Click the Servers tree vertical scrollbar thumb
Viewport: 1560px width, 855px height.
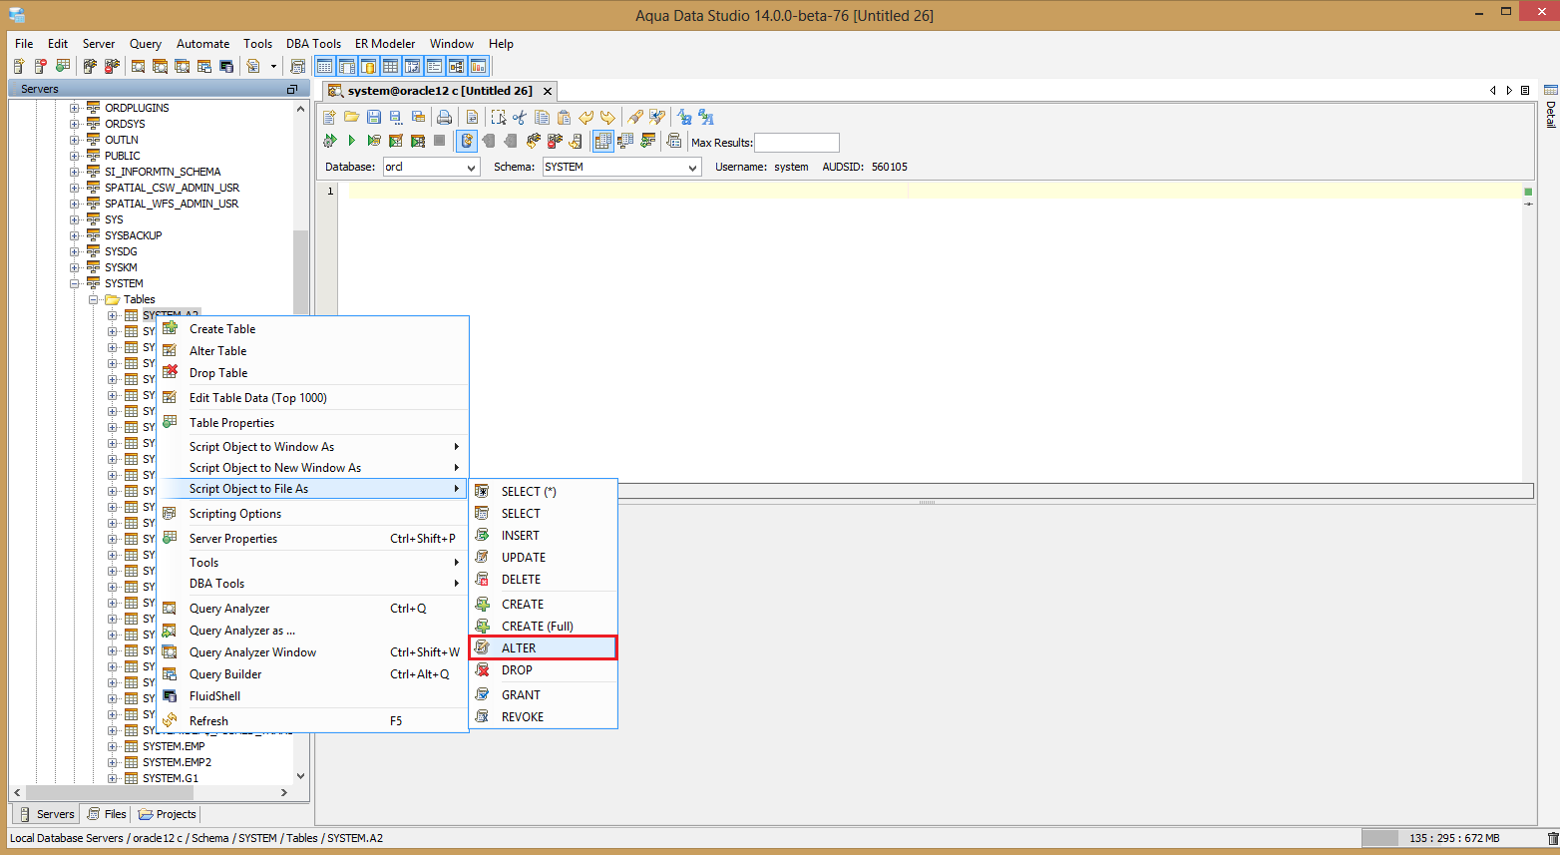(301, 274)
